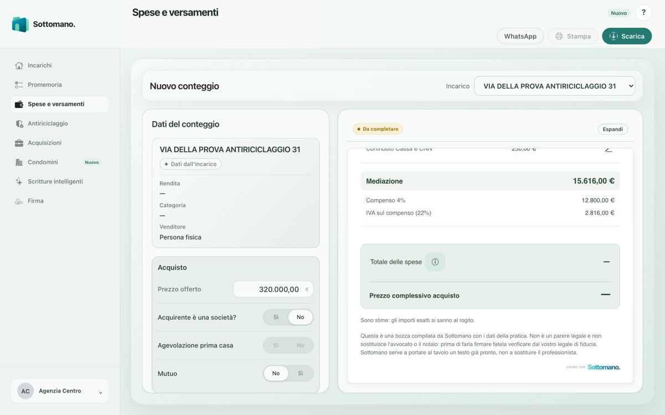Click the printer icon in Stampa

coord(559,36)
